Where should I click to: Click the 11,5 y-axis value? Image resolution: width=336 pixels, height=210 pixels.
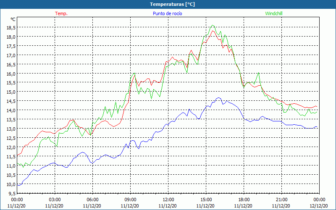click(12, 156)
